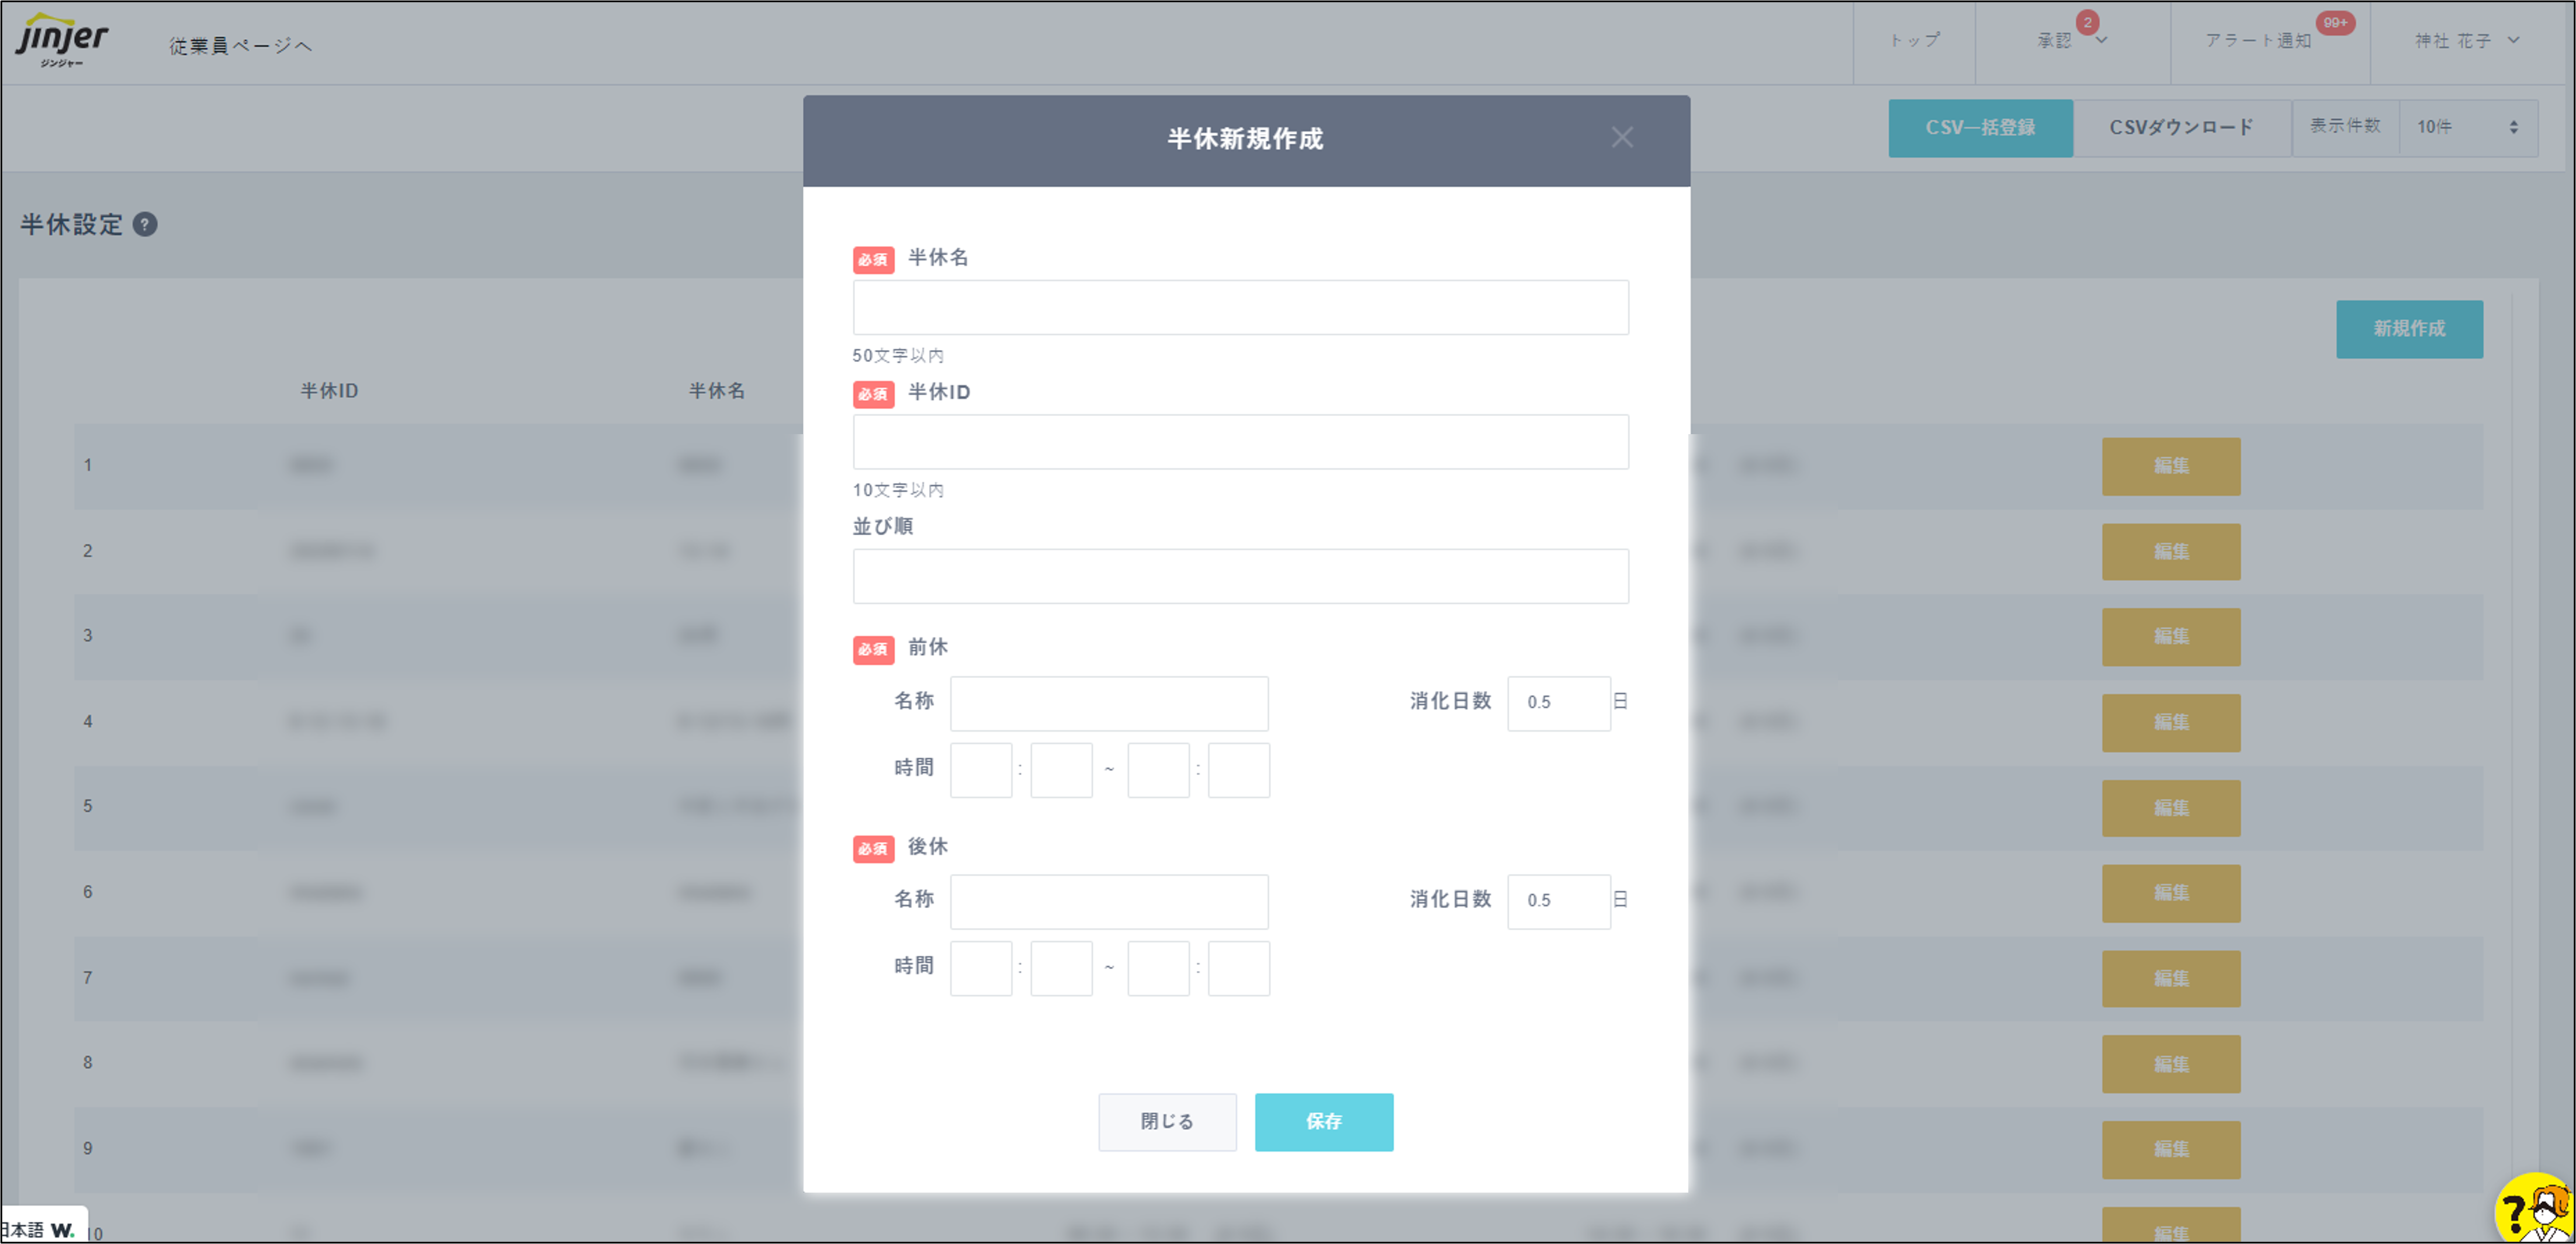Focus the 前休 名称 input field

(x=1109, y=703)
